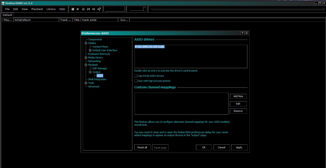326x168 pixels.
Task: Open the Playback menu in menu bar
Action: (x=37, y=9)
